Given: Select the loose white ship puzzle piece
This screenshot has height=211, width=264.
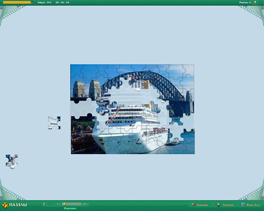Looking at the screenshot, I should pos(54,122).
